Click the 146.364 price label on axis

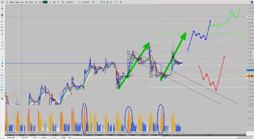(249, 75)
